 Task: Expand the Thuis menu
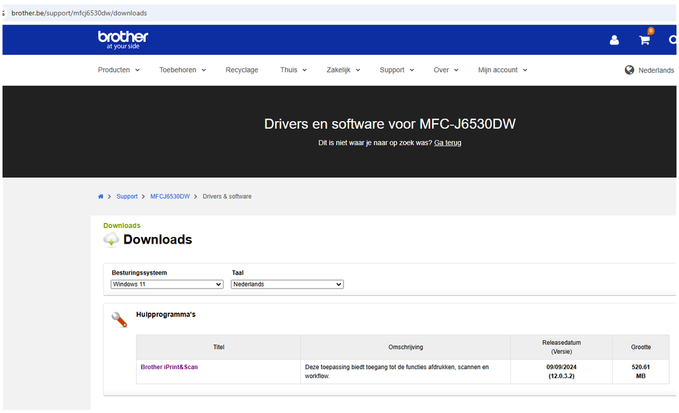point(293,70)
